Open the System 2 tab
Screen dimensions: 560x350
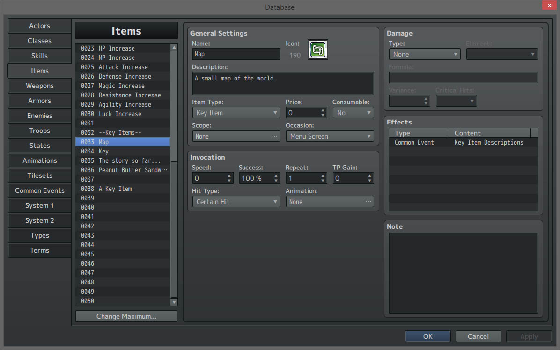[x=40, y=220]
